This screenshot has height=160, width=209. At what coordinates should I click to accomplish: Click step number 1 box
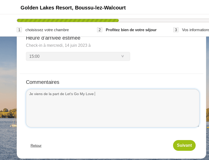[19, 30]
